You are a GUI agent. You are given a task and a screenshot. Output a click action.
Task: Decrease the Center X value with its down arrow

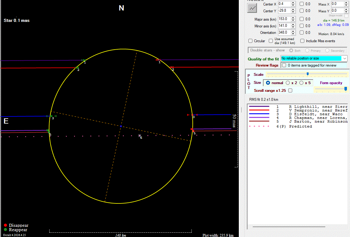click(293, 5)
